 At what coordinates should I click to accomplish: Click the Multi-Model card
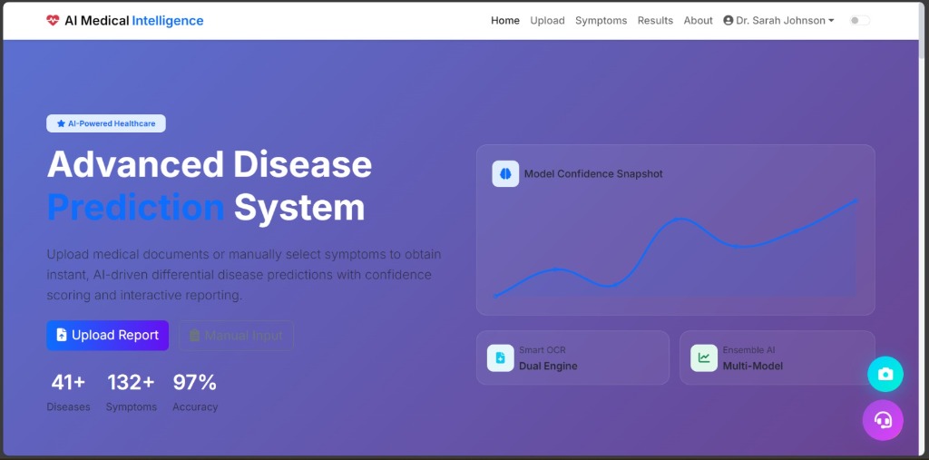(777, 358)
